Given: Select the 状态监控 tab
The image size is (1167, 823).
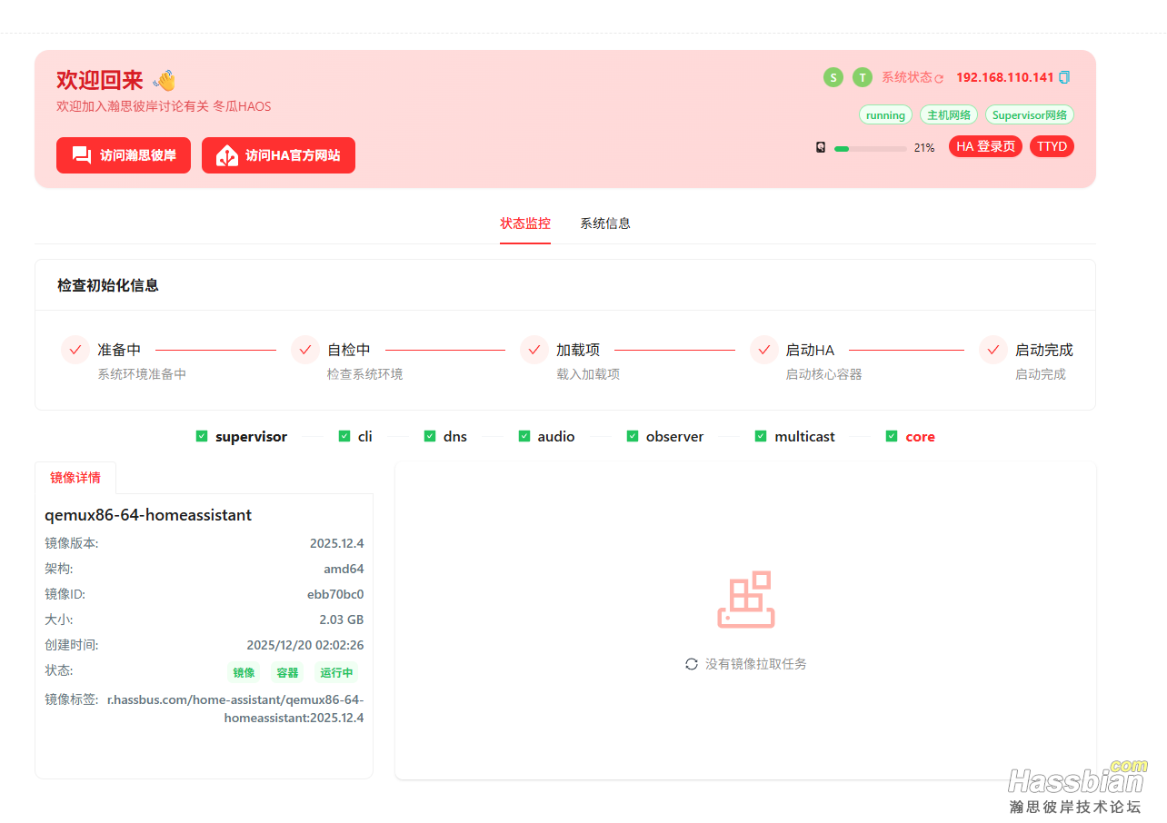Looking at the screenshot, I should pos(525,223).
